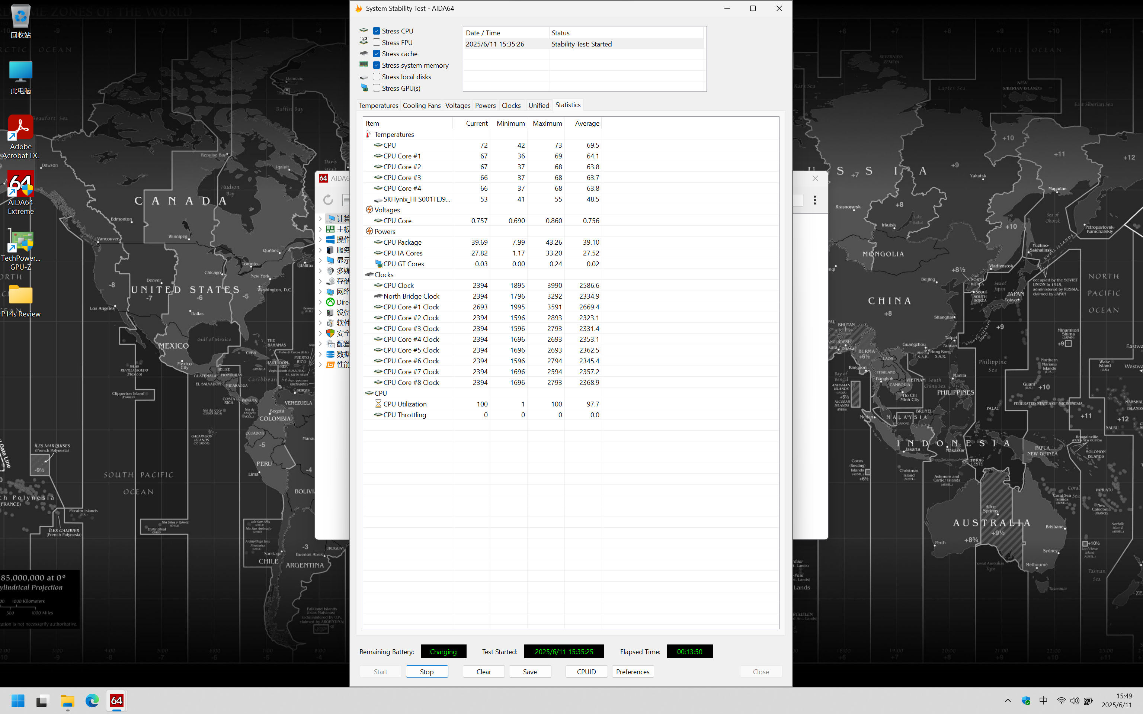
Task: Click the refresh icon in AIDA64 main window
Action: click(328, 200)
